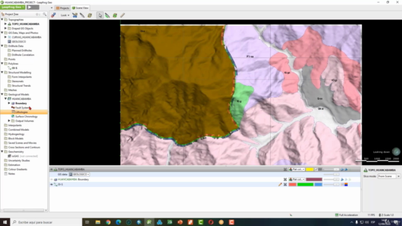
Task: Click the draw polyline tool icon
Action: pyautogui.click(x=107, y=15)
